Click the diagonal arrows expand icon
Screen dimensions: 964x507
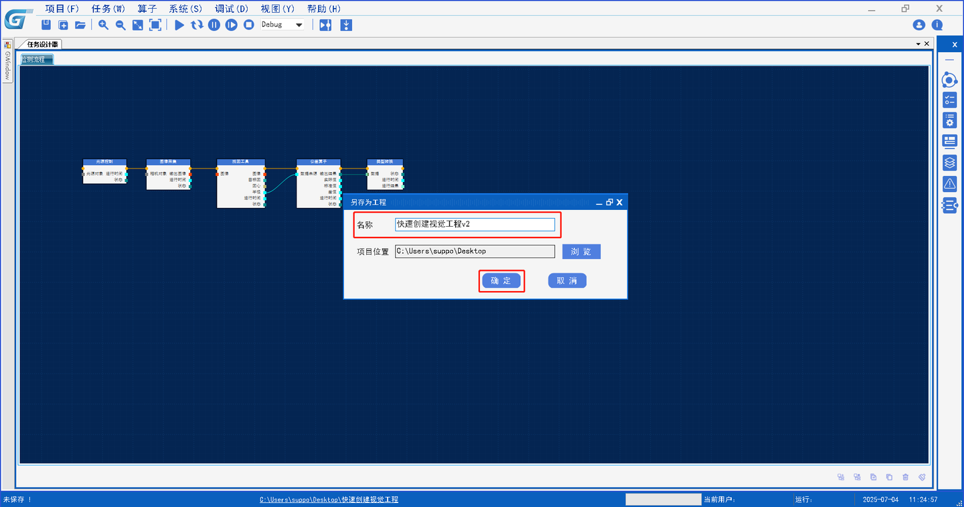(137, 25)
